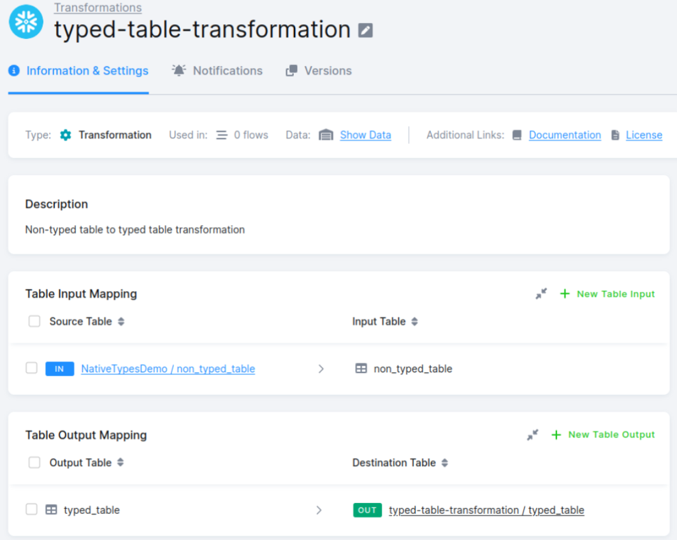The image size is (677, 540).
Task: Switch to Information & Settings tab
Action: tap(78, 71)
